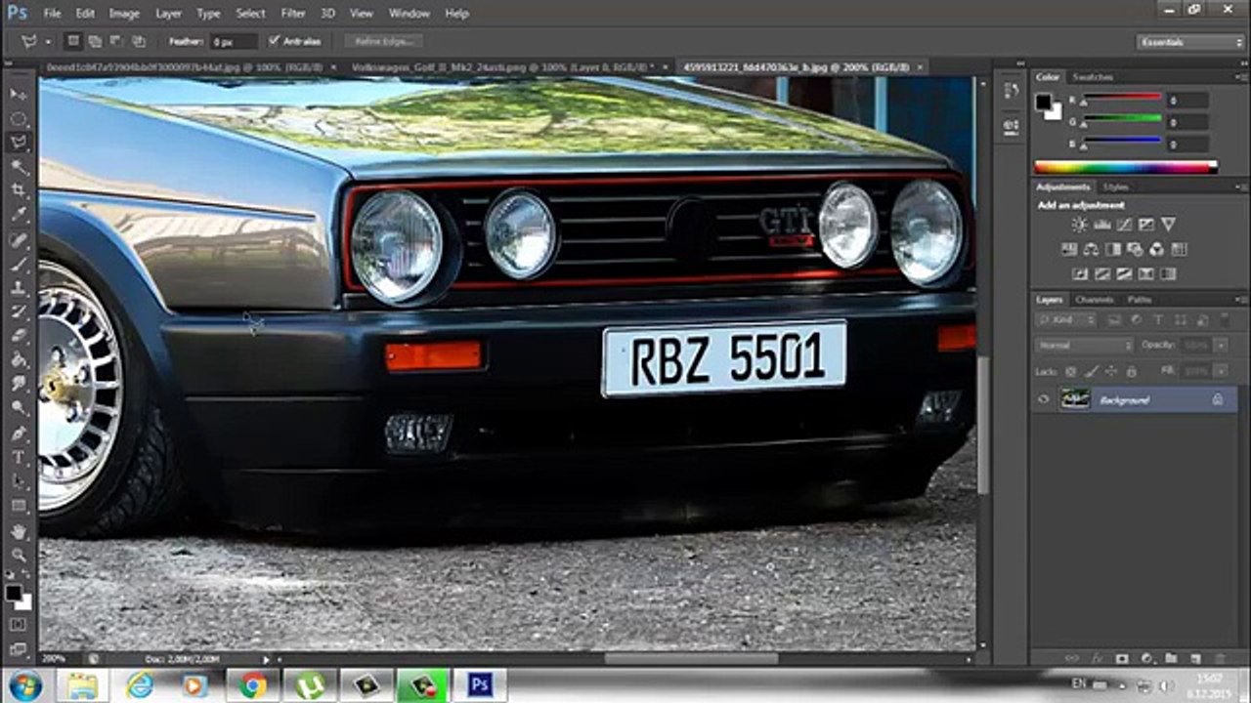This screenshot has width=1251, height=703.
Task: Click the foreground color swatch in toolbox
Action: pos(14,593)
